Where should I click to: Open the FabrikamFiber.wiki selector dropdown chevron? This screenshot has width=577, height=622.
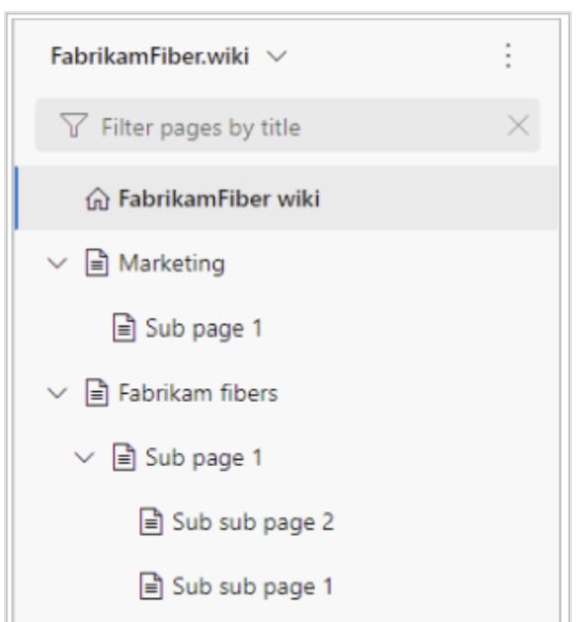click(x=277, y=56)
